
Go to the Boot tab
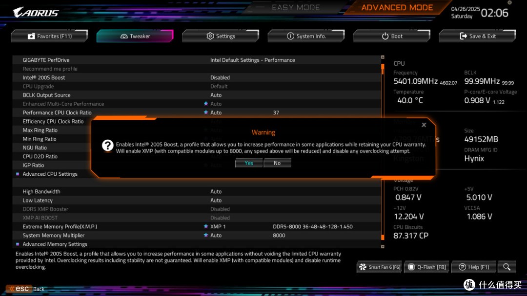pyautogui.click(x=391, y=36)
